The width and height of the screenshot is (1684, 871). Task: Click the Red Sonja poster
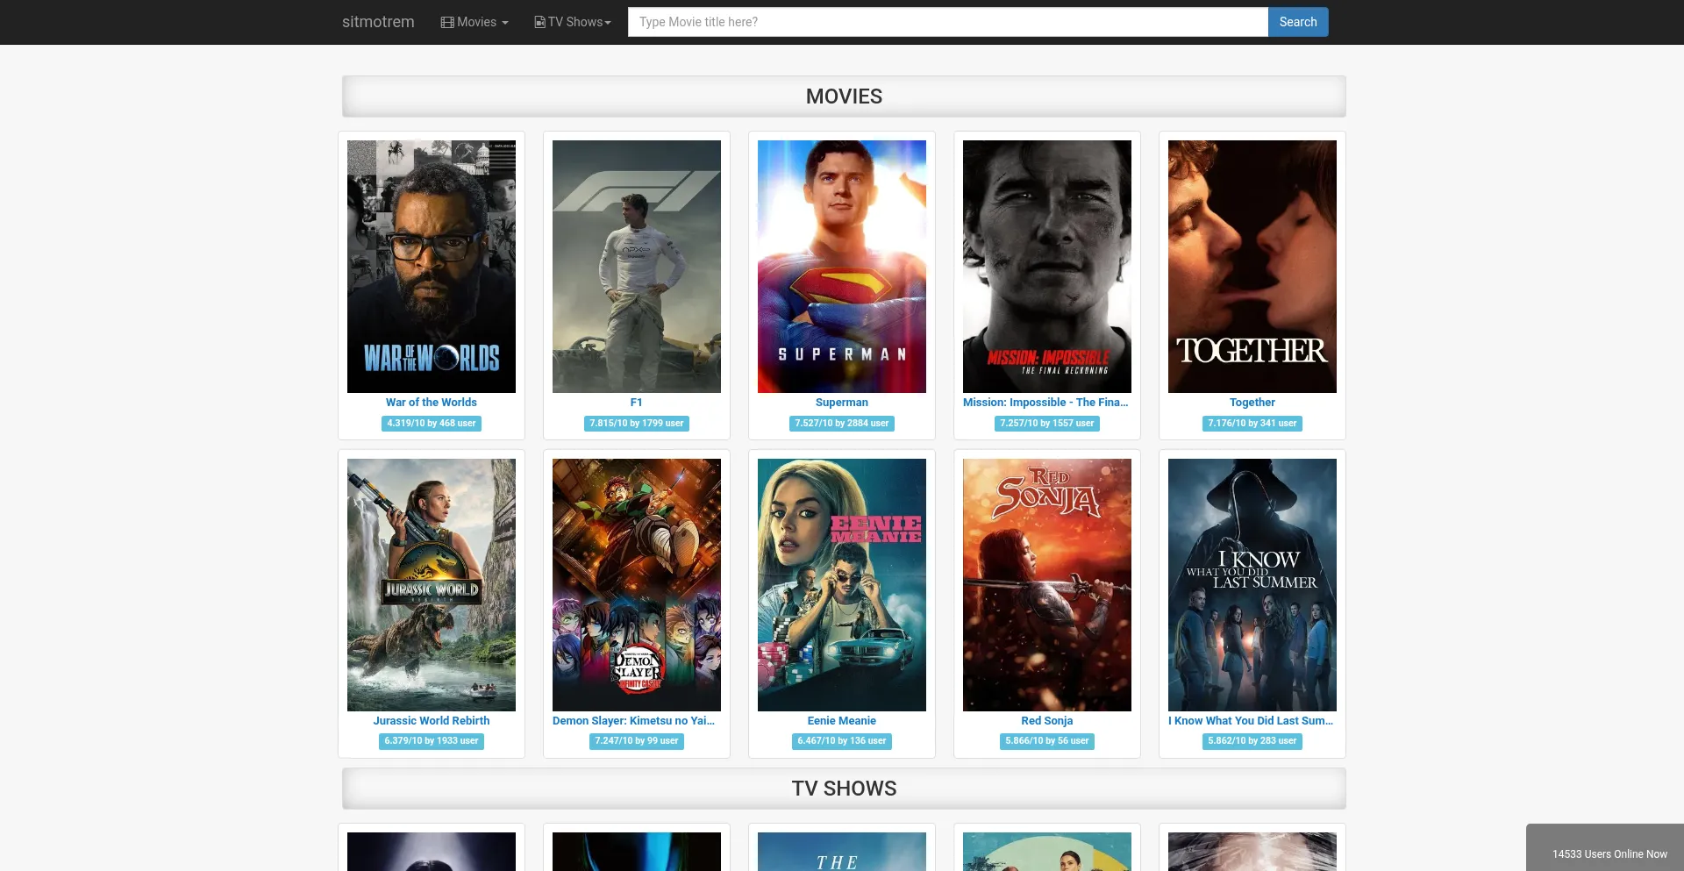pyautogui.click(x=1047, y=585)
